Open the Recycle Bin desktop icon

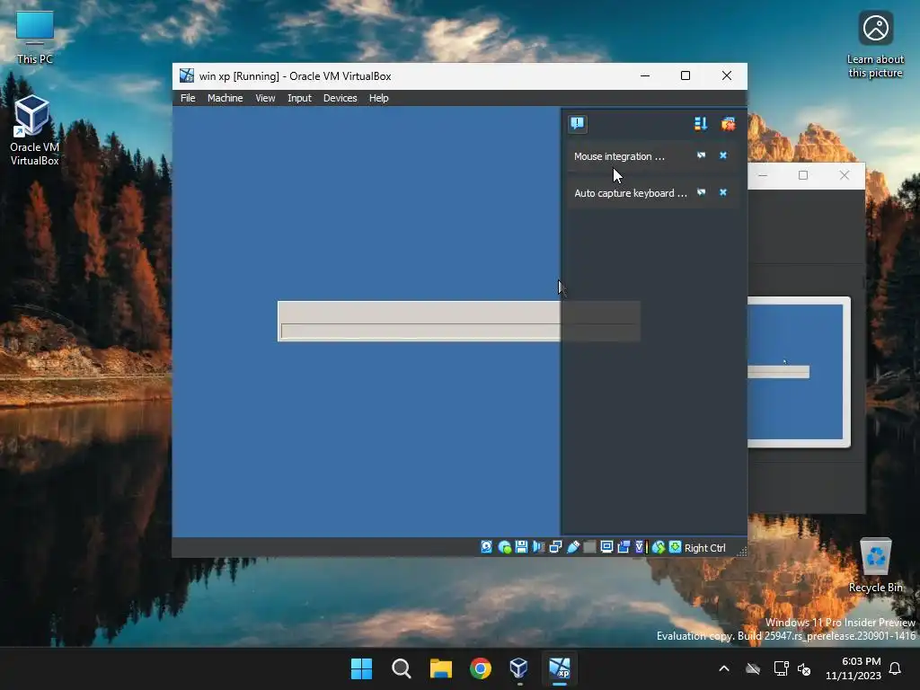(875, 566)
